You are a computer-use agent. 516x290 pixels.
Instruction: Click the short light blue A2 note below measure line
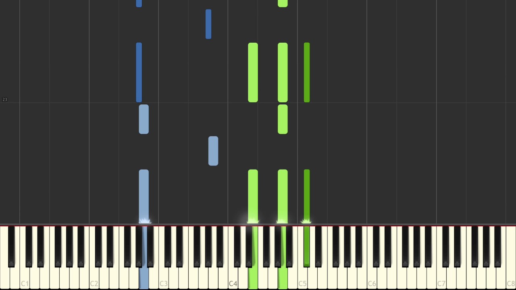pyautogui.click(x=144, y=119)
